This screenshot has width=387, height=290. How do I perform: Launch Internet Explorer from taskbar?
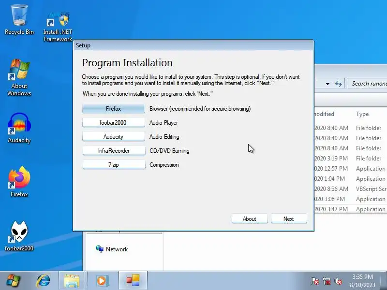(43, 281)
